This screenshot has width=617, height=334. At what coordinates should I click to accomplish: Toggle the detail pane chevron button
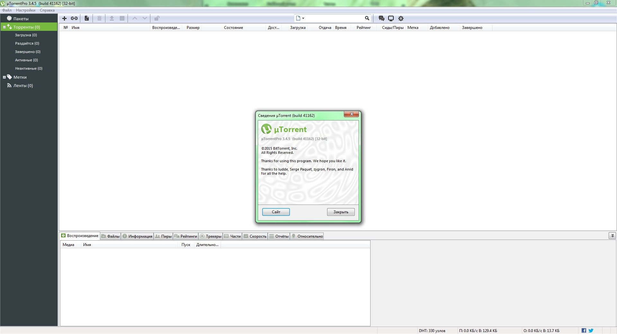point(612,236)
